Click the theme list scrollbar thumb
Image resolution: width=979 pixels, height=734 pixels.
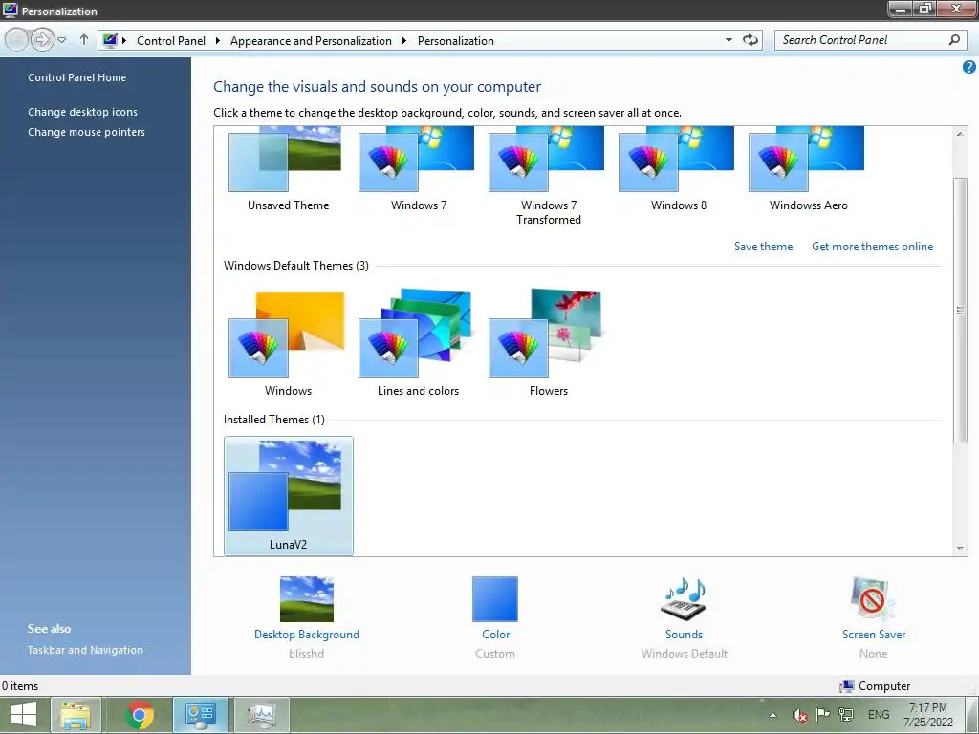point(960,311)
